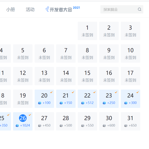
Task: Select calendar day 3
Action: pyautogui.click(x=131, y=31)
